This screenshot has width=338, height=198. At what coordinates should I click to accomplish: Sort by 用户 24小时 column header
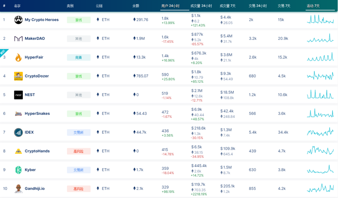coord(170,6)
